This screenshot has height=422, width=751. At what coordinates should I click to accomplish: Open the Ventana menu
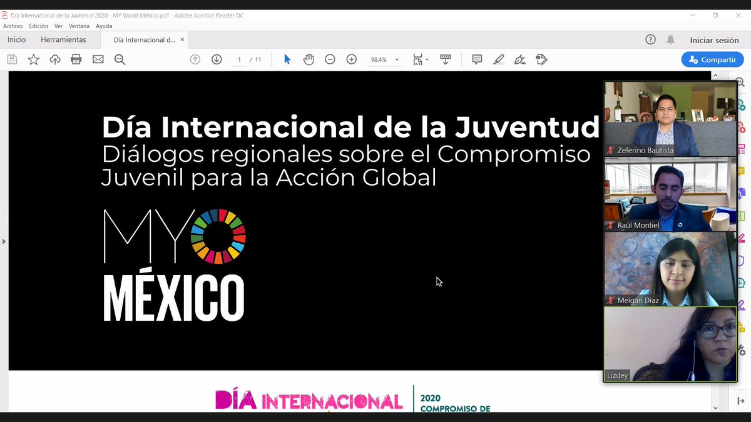tap(79, 26)
